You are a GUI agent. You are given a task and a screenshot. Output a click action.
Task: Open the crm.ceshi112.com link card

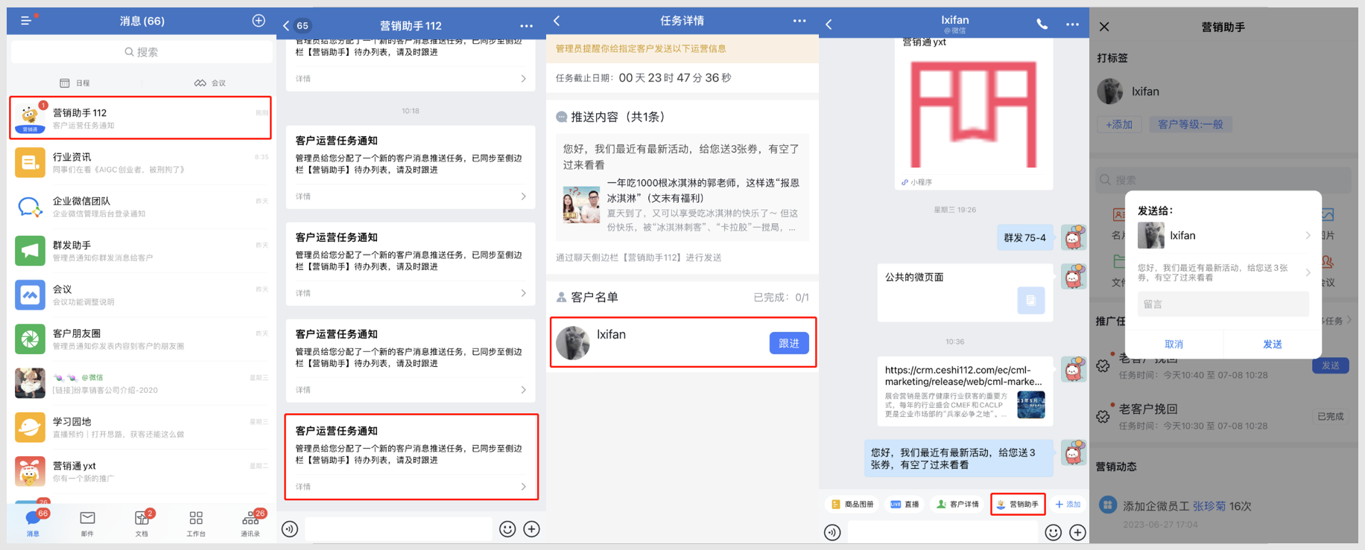pos(965,391)
